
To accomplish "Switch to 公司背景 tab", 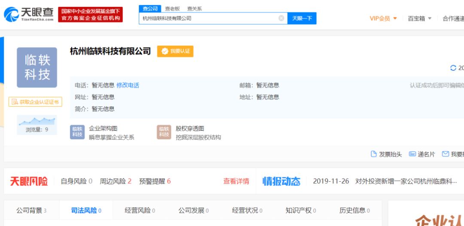I will (x=31, y=211).
